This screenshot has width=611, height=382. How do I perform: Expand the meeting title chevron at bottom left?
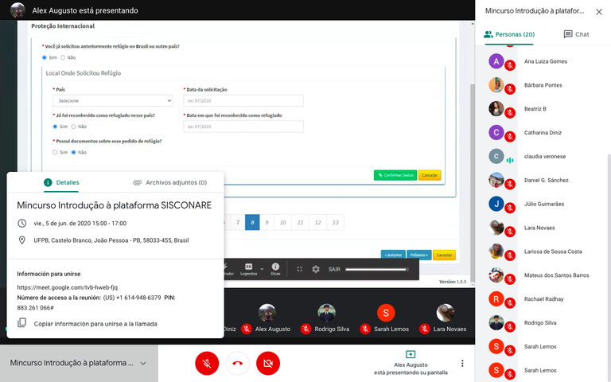click(143, 363)
